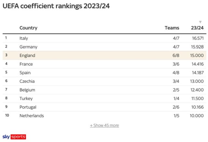Click on Turkey in the rankings
208x142 pixels.
pos(26,98)
